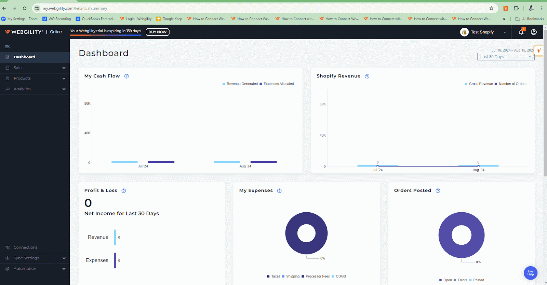Click My Cash Flow help icon

(126, 76)
